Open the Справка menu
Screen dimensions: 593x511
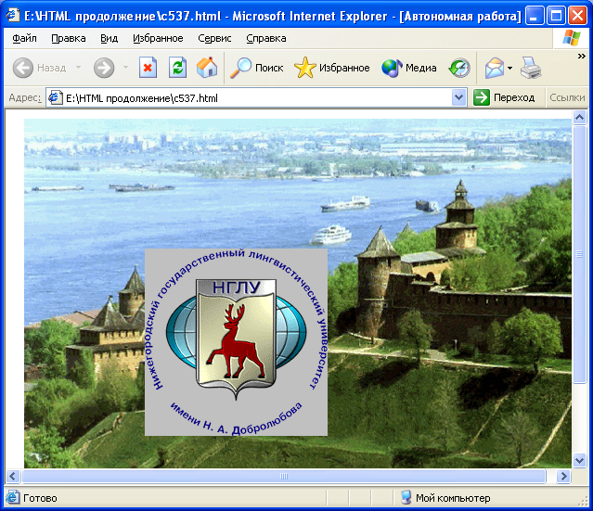(265, 38)
